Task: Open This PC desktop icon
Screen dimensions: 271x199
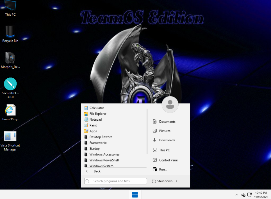Action: [x=10, y=8]
